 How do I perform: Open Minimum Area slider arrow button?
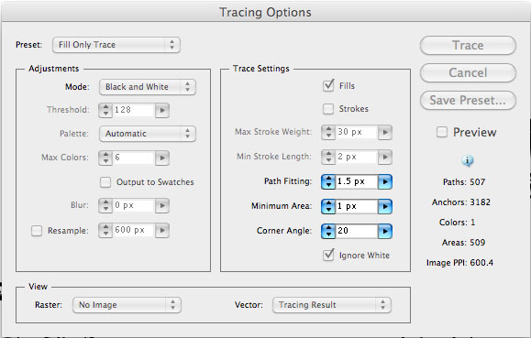[385, 206]
